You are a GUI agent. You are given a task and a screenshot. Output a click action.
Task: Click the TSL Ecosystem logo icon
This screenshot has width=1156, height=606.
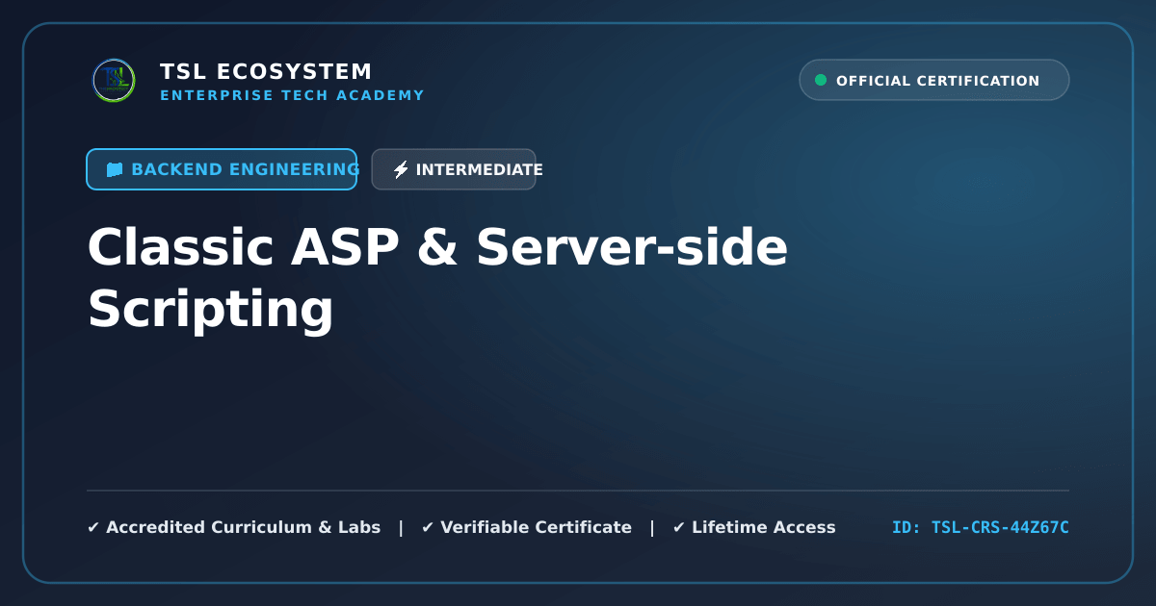[x=114, y=81]
